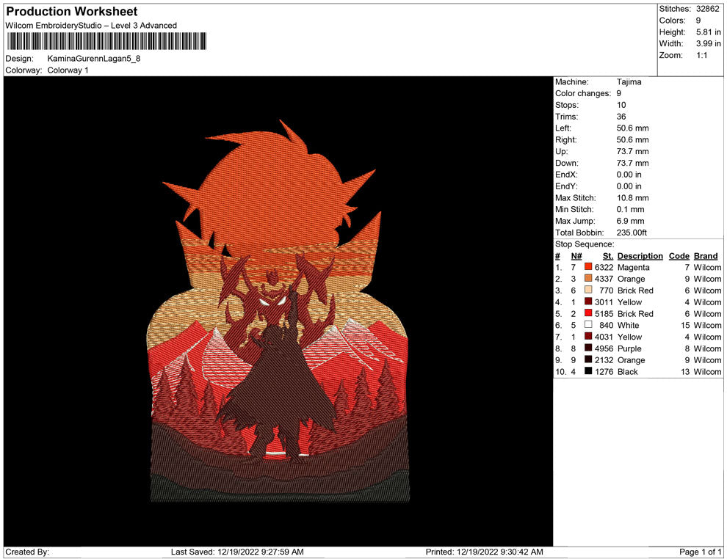Click the 'Left:' label
727x559 pixels.
point(563,128)
